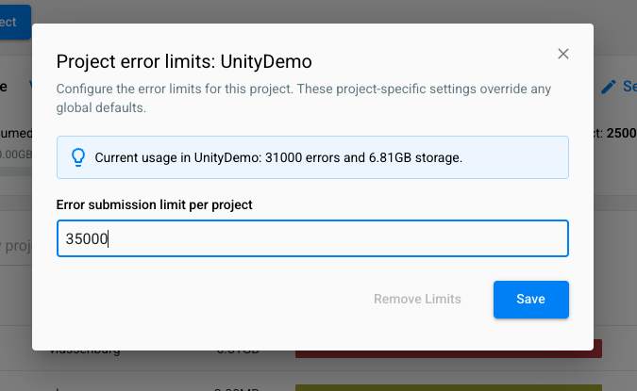Save the project error limits
This screenshot has width=637, height=391.
click(530, 299)
